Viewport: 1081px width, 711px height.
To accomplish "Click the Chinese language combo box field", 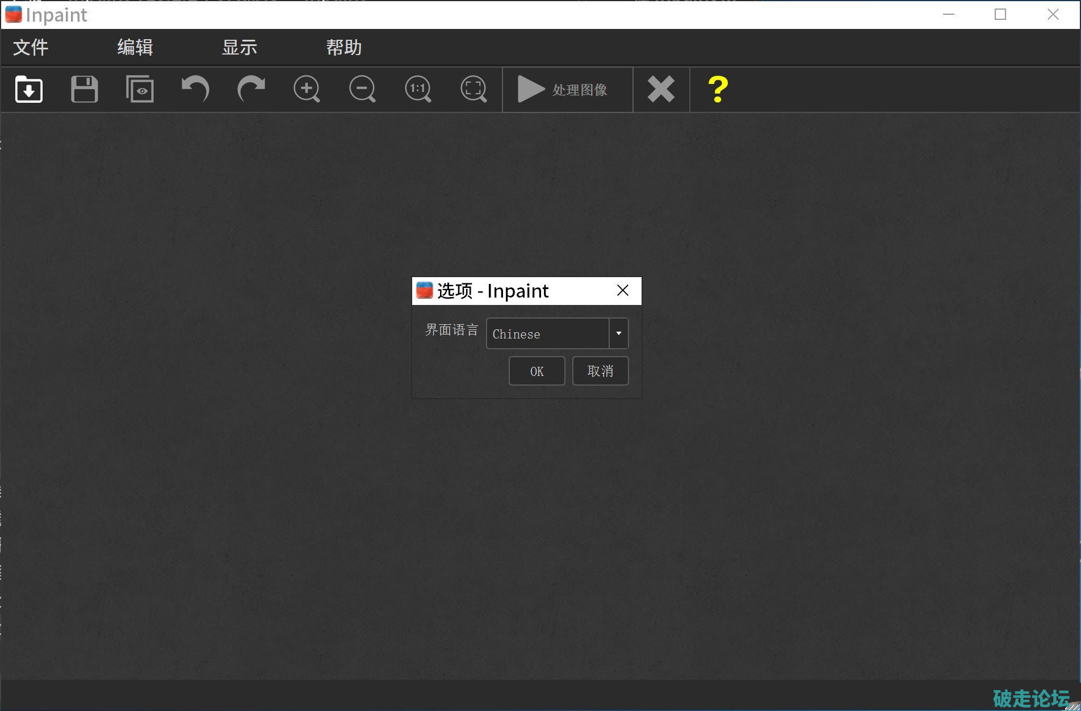I will [547, 333].
